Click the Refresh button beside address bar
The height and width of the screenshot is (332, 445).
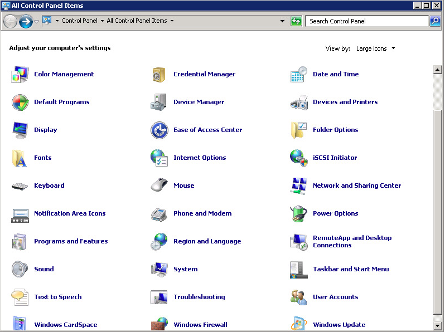tap(296, 21)
